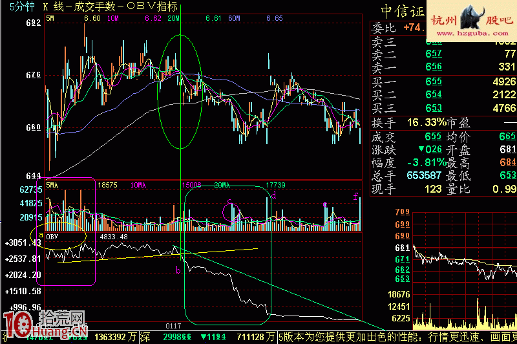Click the 60M moving average value 6.65
Viewport: 517px width, 344px height.
tap(274, 18)
